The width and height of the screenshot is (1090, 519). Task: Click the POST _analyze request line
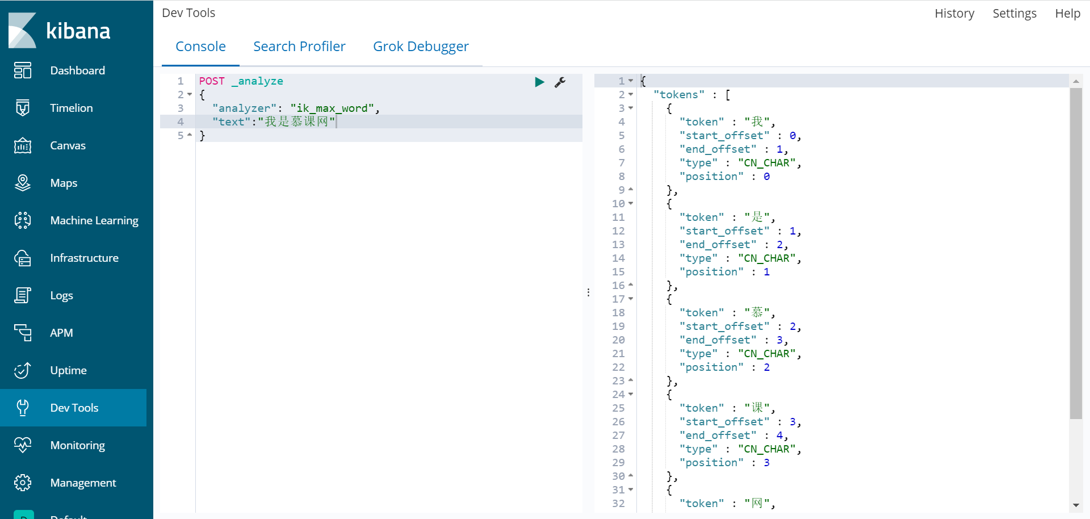click(241, 81)
